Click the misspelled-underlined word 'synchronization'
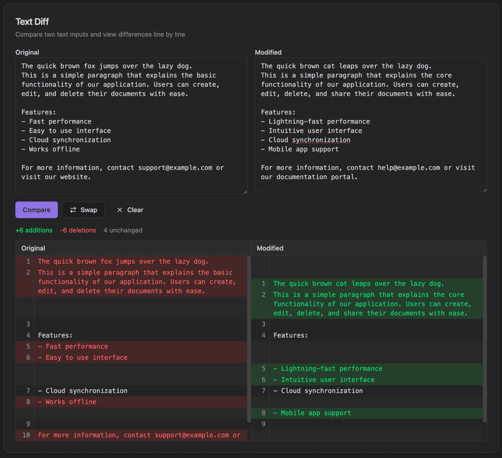This screenshot has height=458, width=502. click(321, 140)
